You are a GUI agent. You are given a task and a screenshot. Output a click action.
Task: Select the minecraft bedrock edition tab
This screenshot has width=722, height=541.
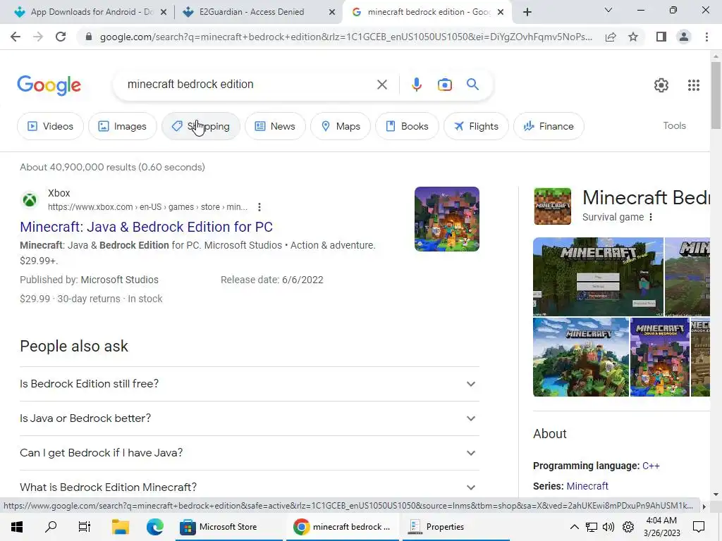[x=426, y=12]
